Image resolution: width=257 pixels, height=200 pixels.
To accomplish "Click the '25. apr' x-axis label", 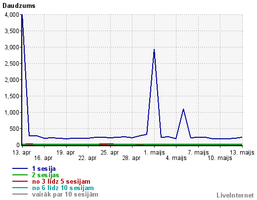I will click(110, 153).
